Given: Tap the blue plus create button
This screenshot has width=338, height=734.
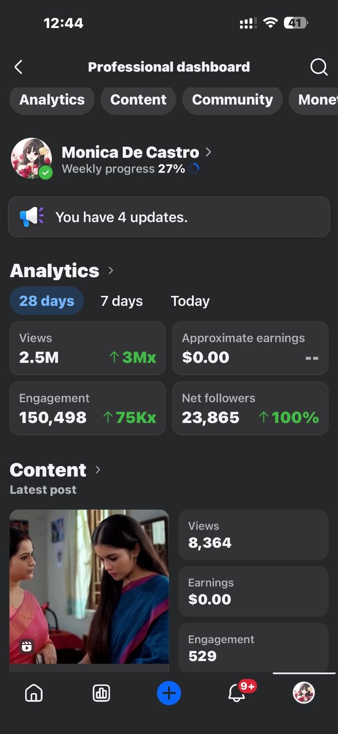Looking at the screenshot, I should tap(169, 693).
